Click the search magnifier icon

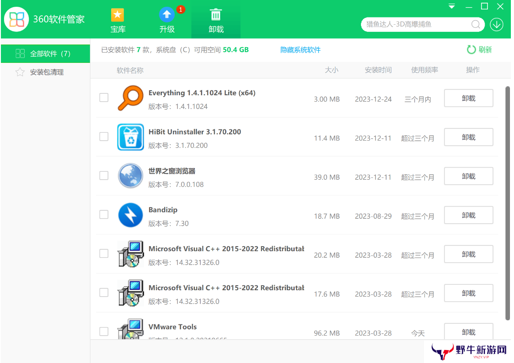[x=476, y=25]
